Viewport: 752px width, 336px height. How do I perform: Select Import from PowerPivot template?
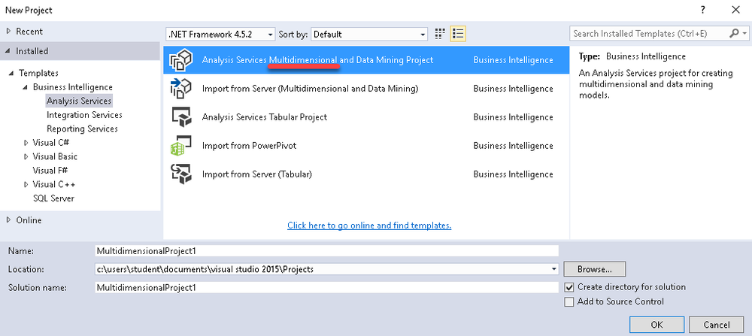click(x=366, y=146)
